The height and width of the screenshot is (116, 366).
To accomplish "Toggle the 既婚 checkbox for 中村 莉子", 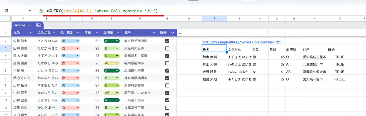I will [167, 93].
